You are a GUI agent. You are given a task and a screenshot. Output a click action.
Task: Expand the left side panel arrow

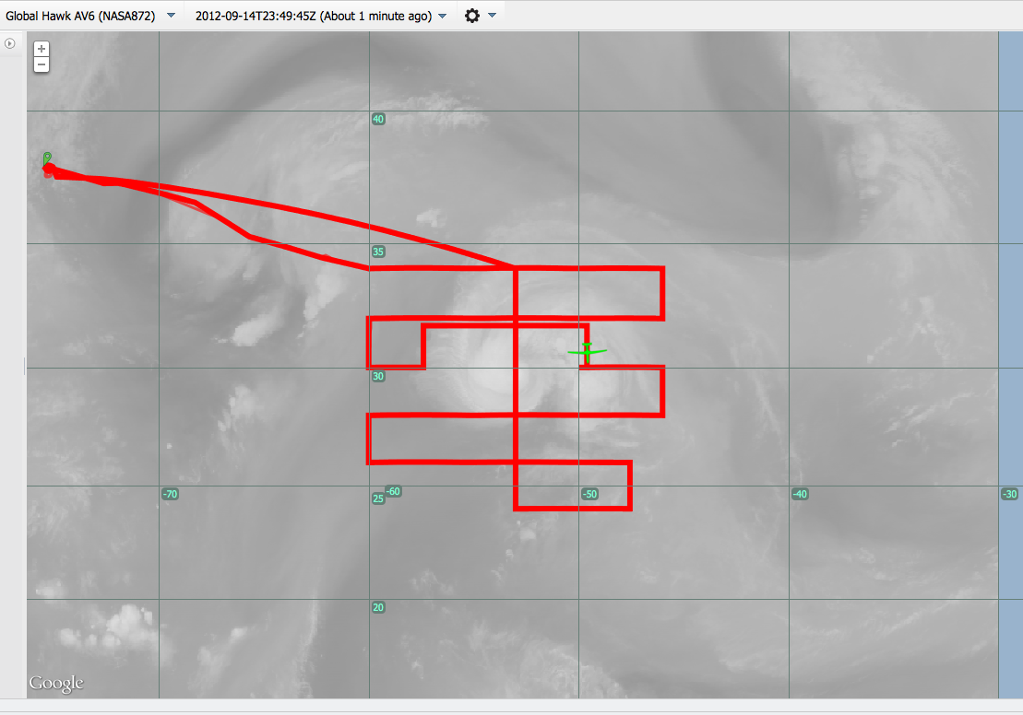click(x=10, y=43)
